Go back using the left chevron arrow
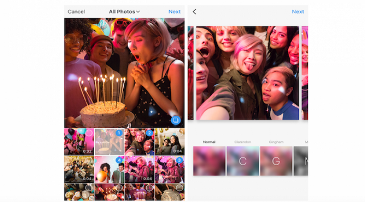The image size is (365, 202). click(x=194, y=11)
